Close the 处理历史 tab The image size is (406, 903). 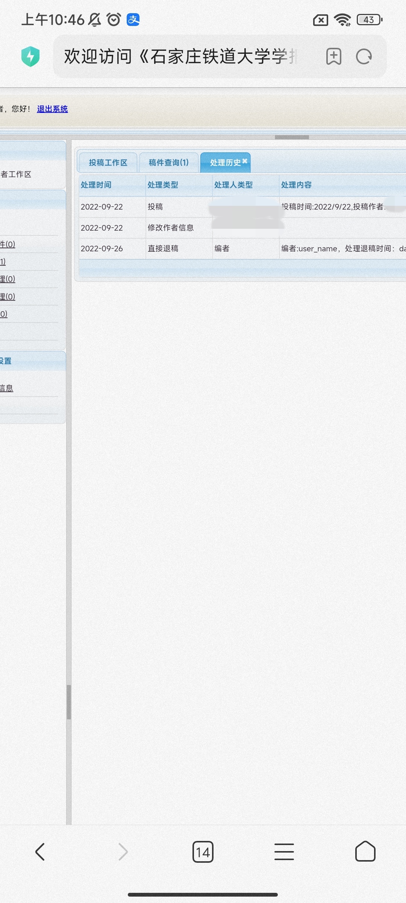point(245,161)
